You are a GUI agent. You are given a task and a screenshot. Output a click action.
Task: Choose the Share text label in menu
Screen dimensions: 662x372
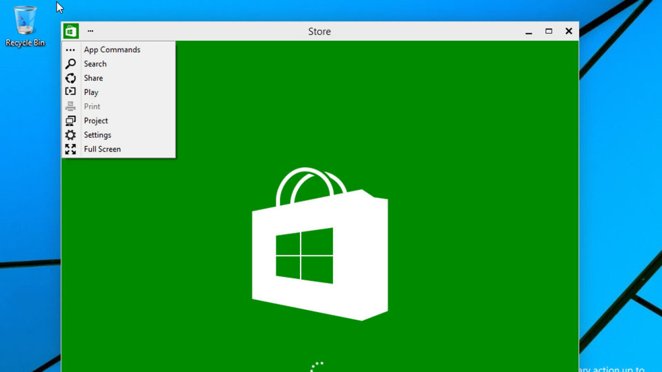tap(94, 78)
